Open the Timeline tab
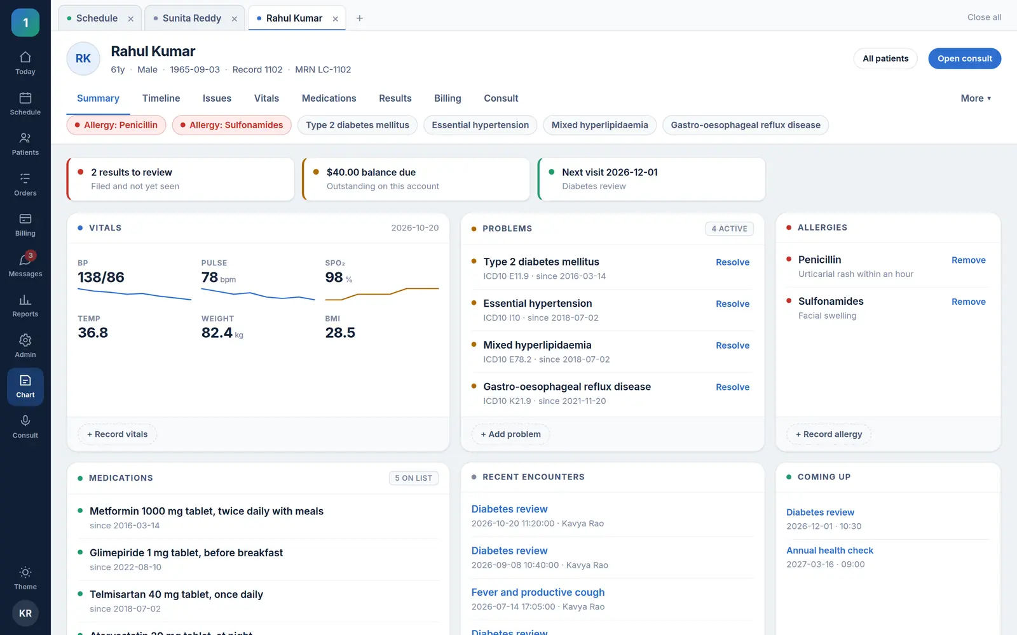This screenshot has height=635, width=1017. (161, 98)
